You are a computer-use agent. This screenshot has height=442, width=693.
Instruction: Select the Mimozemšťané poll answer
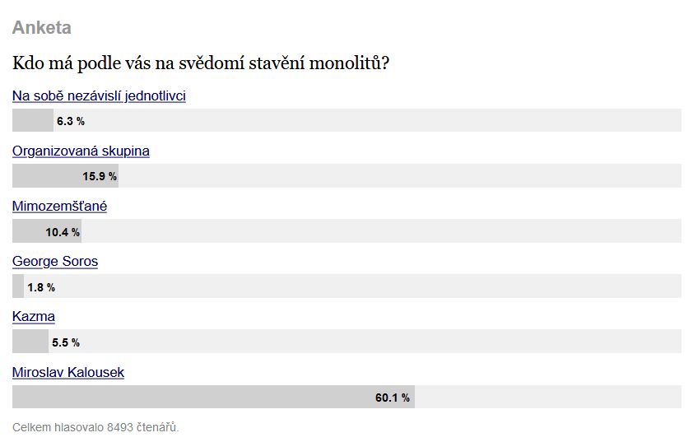point(59,207)
